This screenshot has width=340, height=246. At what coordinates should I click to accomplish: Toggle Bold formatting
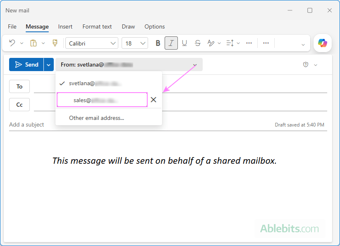158,43
